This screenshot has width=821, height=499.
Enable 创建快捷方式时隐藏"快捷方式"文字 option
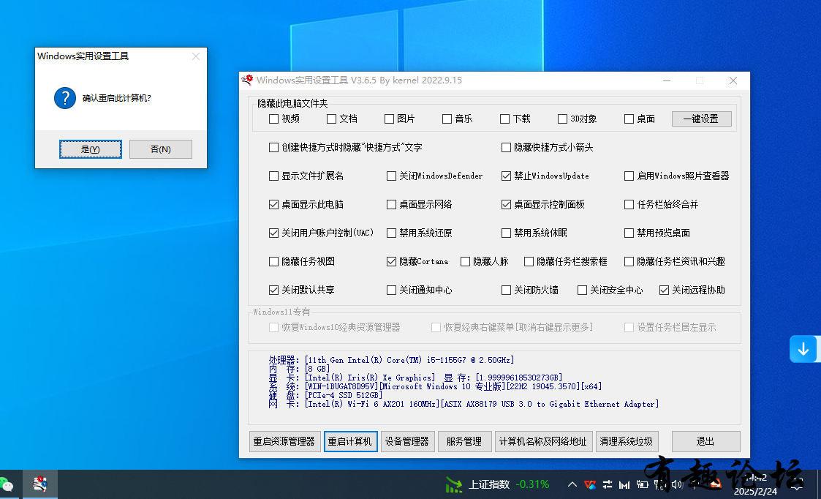(x=273, y=147)
